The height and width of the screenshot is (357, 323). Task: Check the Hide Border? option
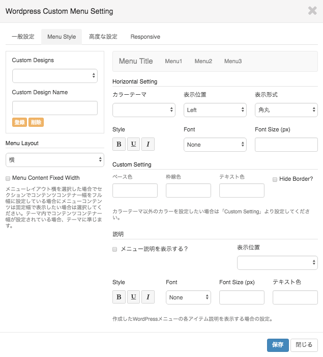tap(275, 179)
